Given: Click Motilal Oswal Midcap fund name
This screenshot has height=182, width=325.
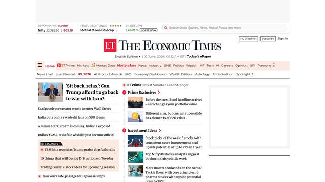Looking at the screenshot, I should [99, 30].
